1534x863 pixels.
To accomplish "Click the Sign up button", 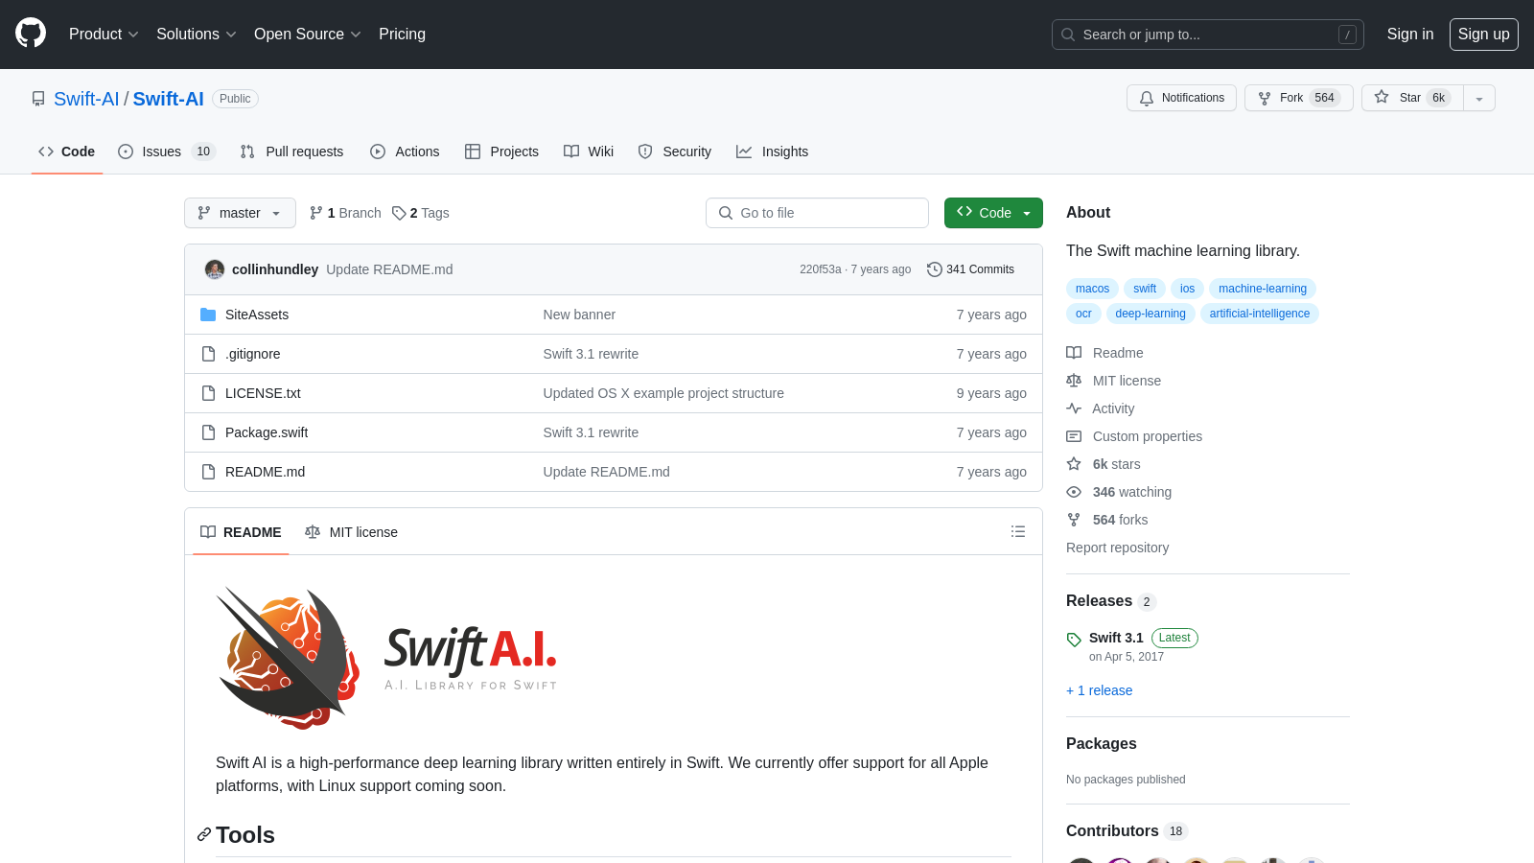I will (1483, 34).
